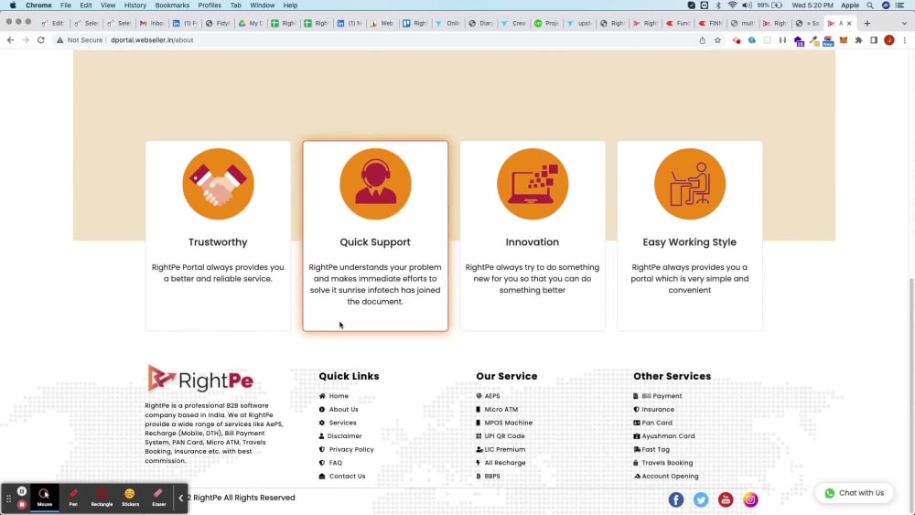Open Fast Tag link
915x515 pixels.
655,450
